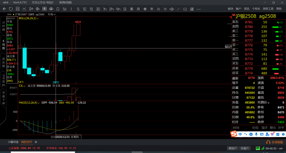This screenshot has width=286, height=153.
Task: Switch to 5-second period 5s
Action: tap(65, 9)
